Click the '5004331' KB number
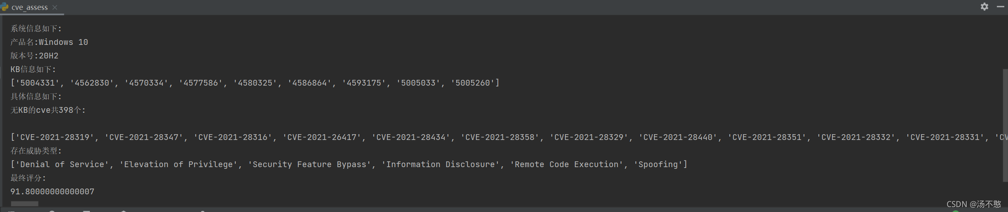 (38, 83)
